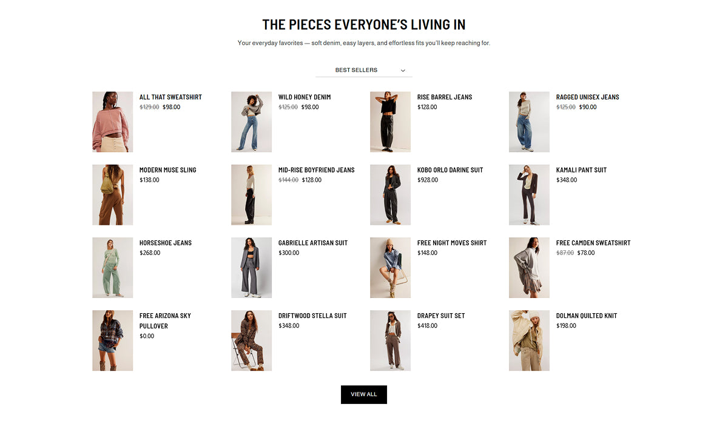
Task: Open the DRIFTWOOD STELLA SUIT image
Action: [x=251, y=340]
